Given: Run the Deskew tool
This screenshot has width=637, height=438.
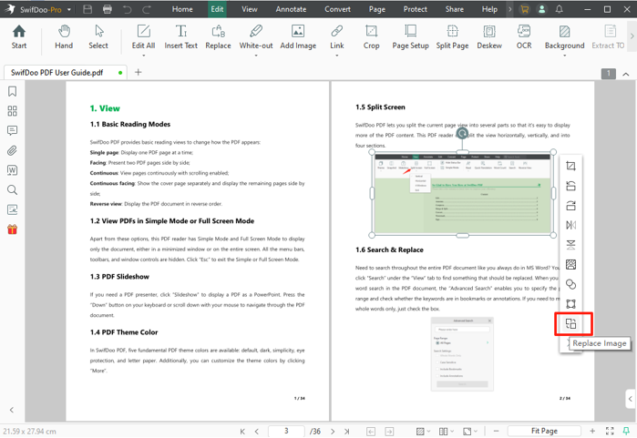Looking at the screenshot, I should pyautogui.click(x=489, y=36).
